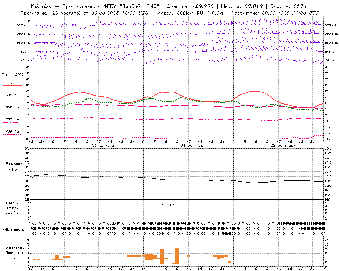339x271 pixels.
Task: Click the "Конвективн." convective cloud label
Action: coord(14,247)
